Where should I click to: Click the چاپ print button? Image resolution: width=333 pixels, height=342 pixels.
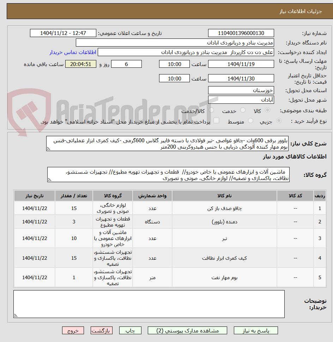130,330
